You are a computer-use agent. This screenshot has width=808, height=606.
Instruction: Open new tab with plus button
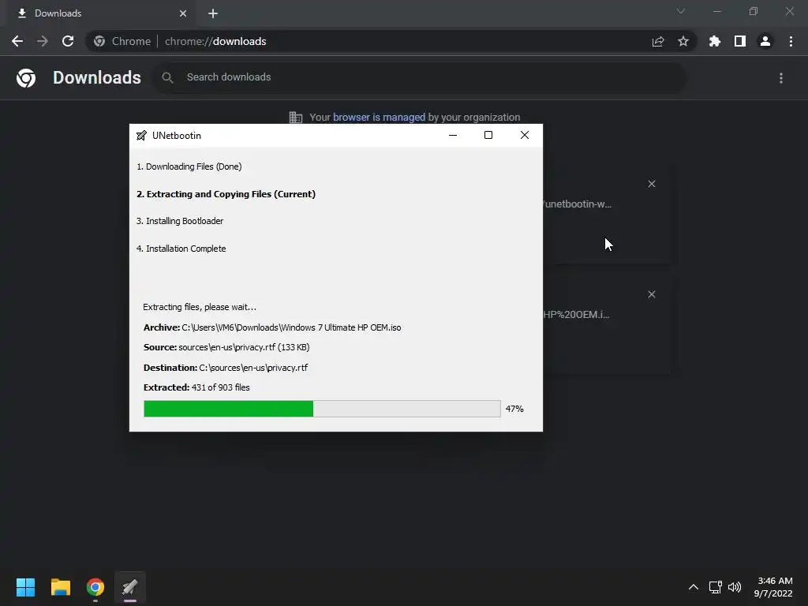click(213, 13)
